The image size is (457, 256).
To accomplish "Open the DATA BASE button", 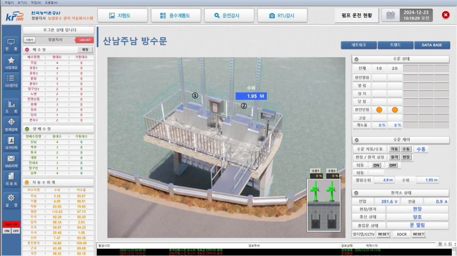I will [432, 45].
